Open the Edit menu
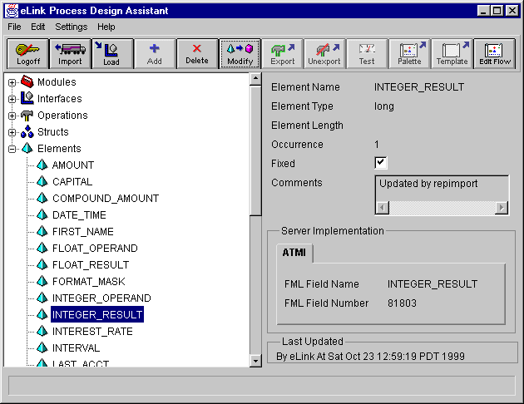Image resolution: width=524 pixels, height=404 pixels. [37, 27]
